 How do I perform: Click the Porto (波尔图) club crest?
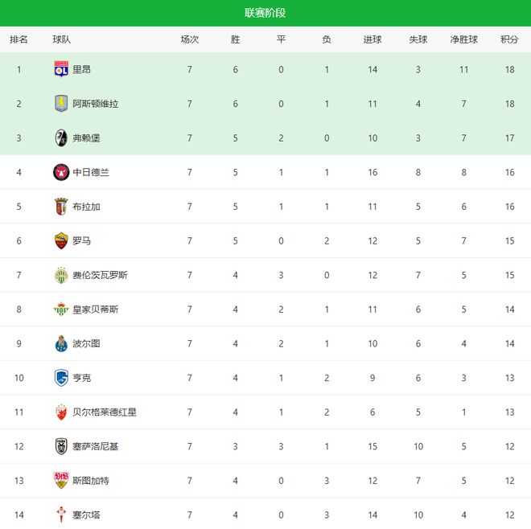[60, 343]
